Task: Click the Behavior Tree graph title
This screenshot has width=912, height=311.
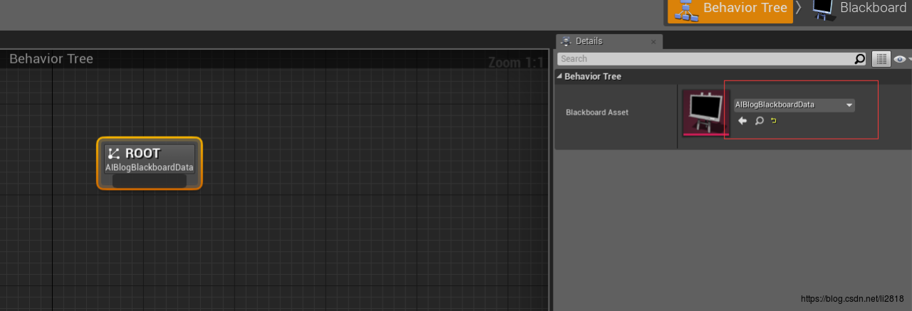Action: [x=51, y=59]
